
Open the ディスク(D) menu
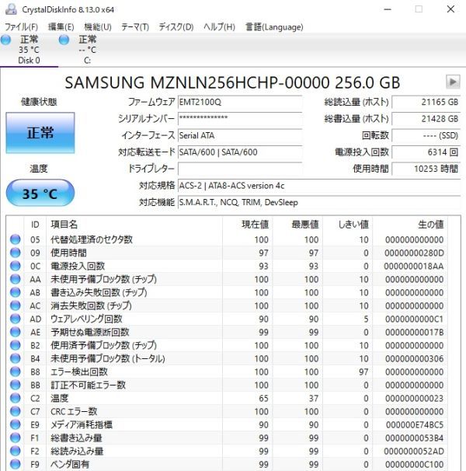coord(176,27)
